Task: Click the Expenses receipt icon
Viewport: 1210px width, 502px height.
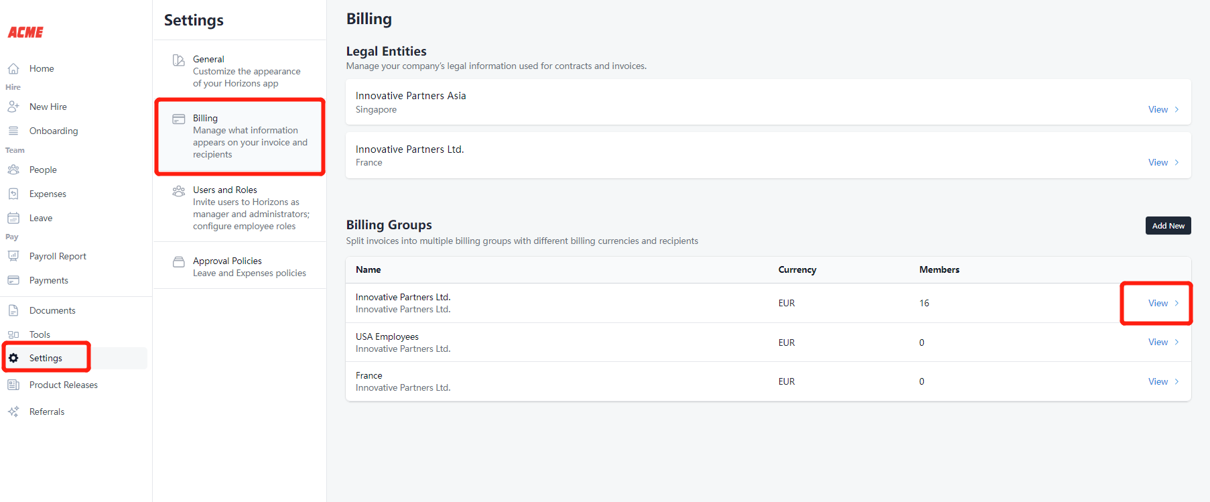Action: coord(13,194)
